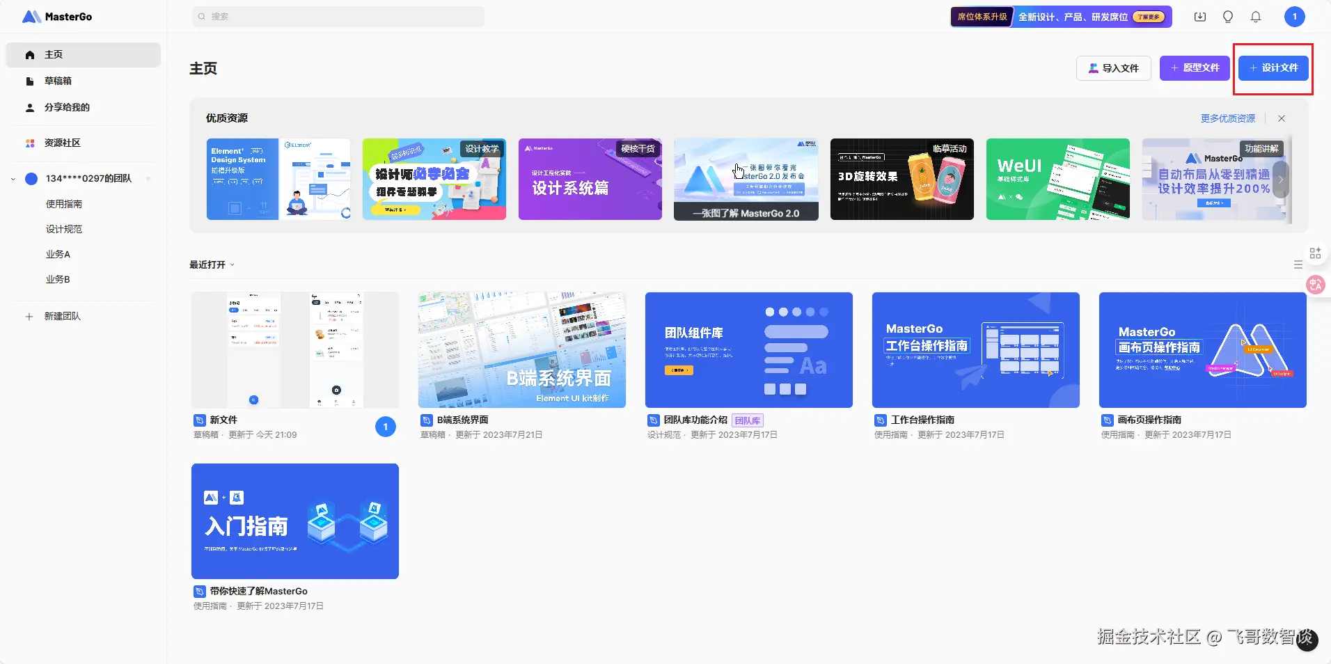This screenshot has width=1331, height=664.
Task: Click the 团队库 tag on 团队库功能介绍
Action: [748, 420]
